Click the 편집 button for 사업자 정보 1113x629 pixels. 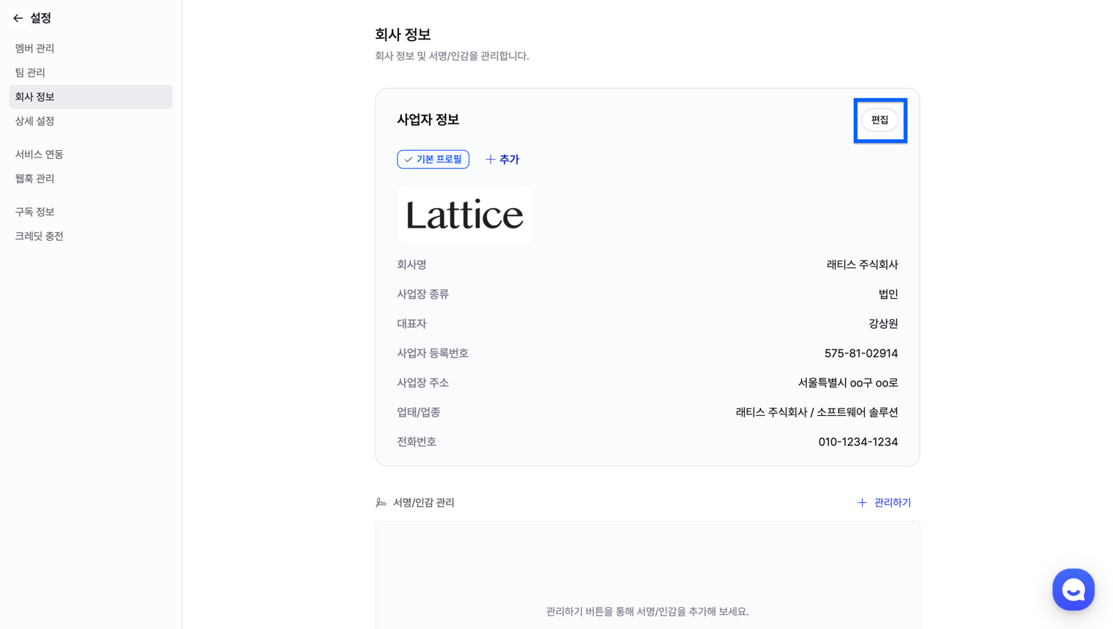point(879,120)
